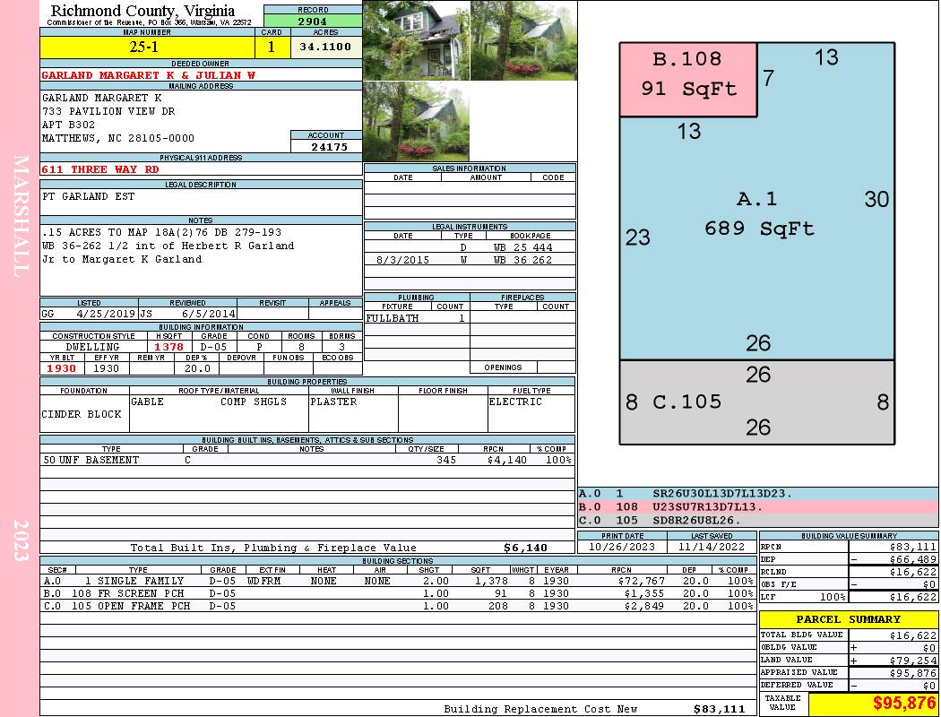Click C.105 gray sketch section
The height and width of the screenshot is (717, 941).
[x=757, y=402]
